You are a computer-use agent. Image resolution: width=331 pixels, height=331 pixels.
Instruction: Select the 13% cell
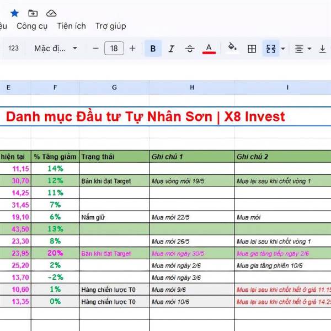coord(55,229)
